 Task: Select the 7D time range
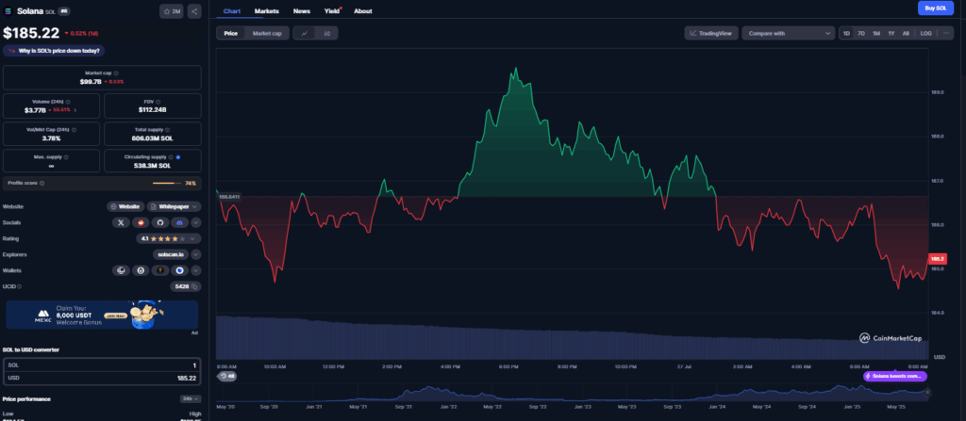[x=861, y=33]
